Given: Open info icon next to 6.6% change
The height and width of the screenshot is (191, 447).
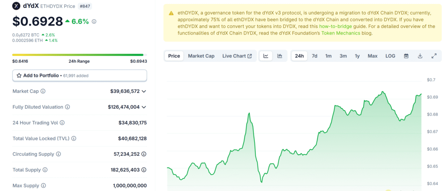Looking at the screenshot, I should (94, 21).
